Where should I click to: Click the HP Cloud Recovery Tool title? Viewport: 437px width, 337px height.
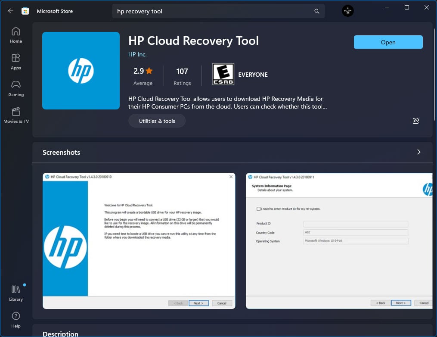click(193, 41)
